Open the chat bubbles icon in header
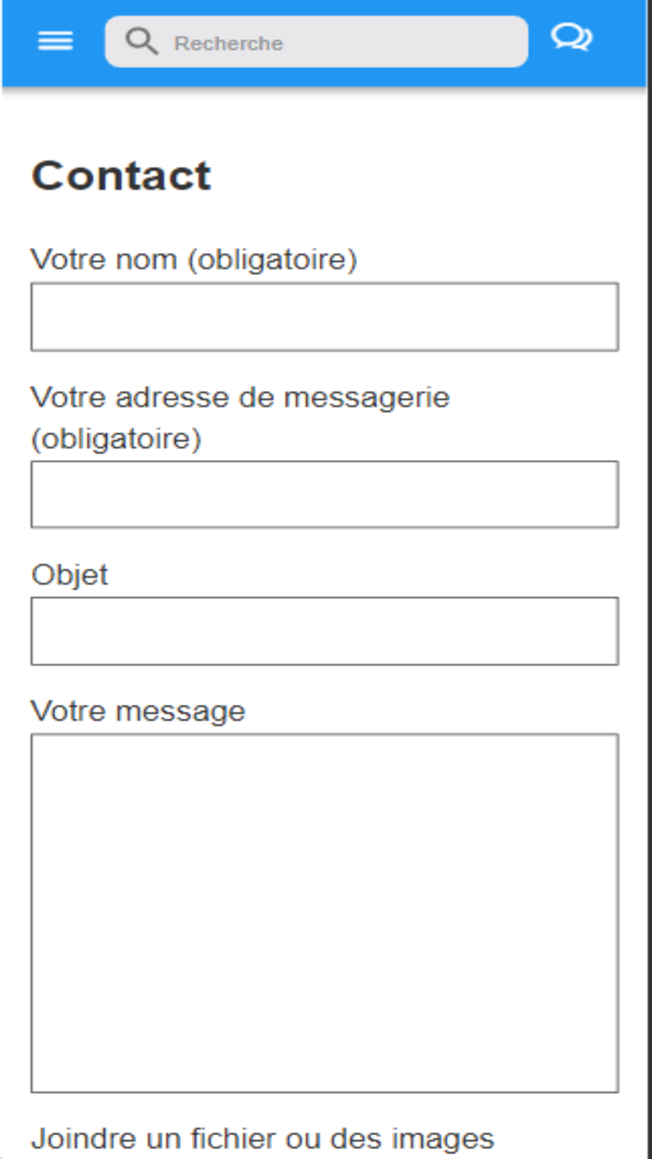Viewport: 652px width, 1159px height. [571, 38]
